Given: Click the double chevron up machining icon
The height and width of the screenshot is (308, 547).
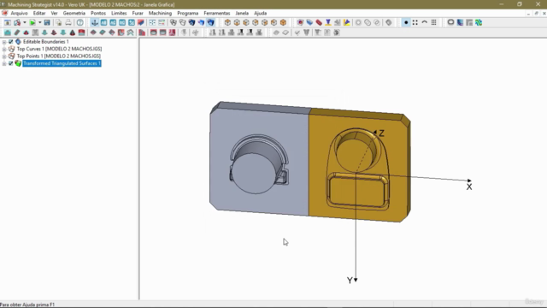Looking at the screenshot, I should point(130,33).
